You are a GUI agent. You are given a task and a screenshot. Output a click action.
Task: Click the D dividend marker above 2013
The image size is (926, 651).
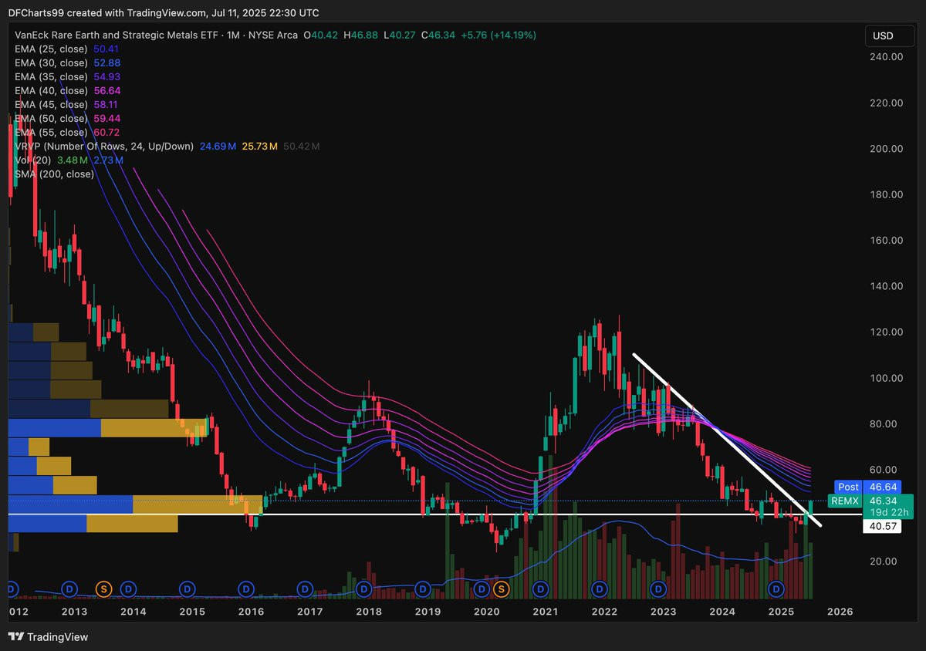coord(69,589)
